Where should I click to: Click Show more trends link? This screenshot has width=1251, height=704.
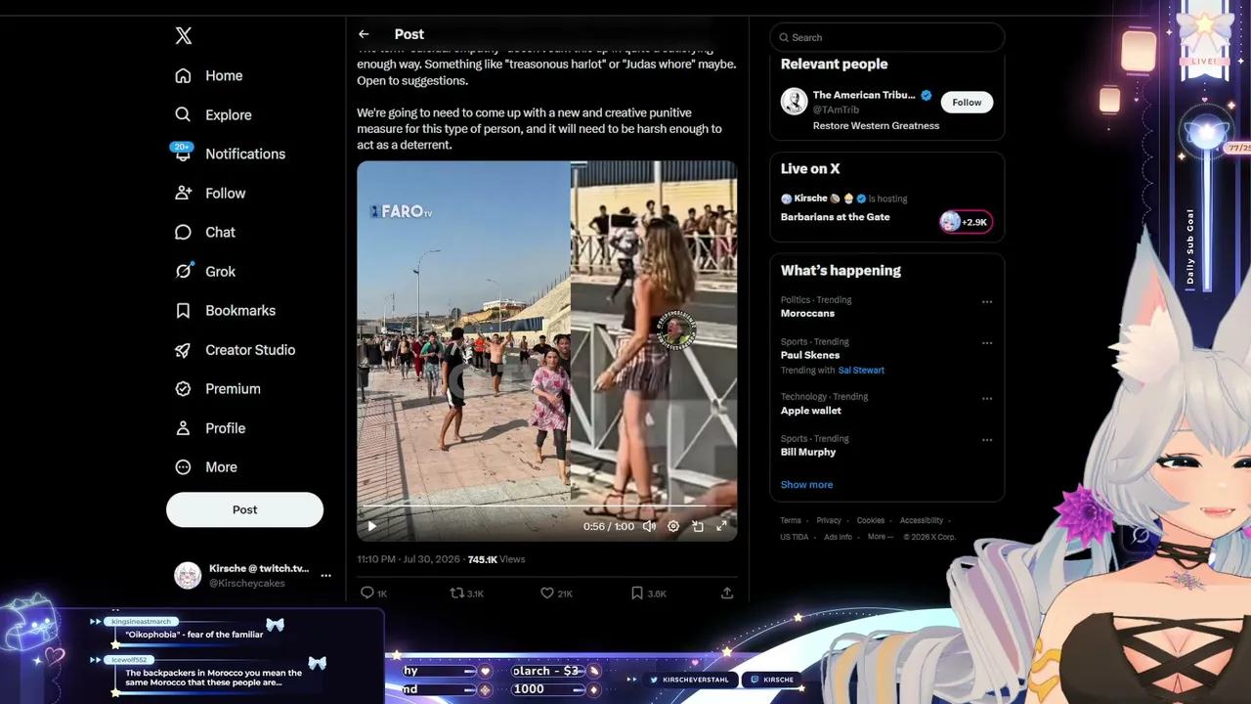tap(806, 485)
